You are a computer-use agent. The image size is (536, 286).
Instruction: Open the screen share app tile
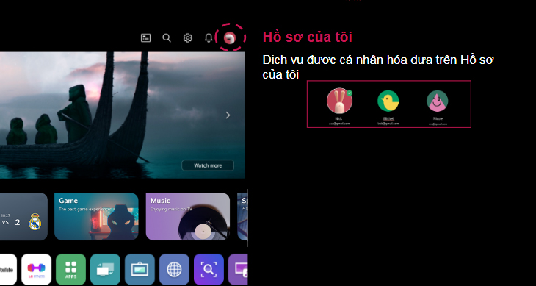105,270
